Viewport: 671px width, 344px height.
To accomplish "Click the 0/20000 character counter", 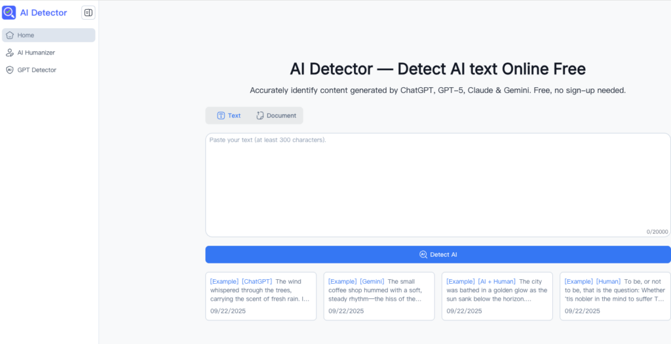I will pos(657,232).
